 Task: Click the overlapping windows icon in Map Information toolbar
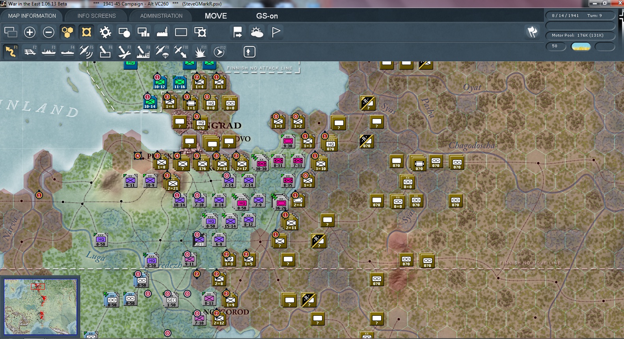(11, 32)
